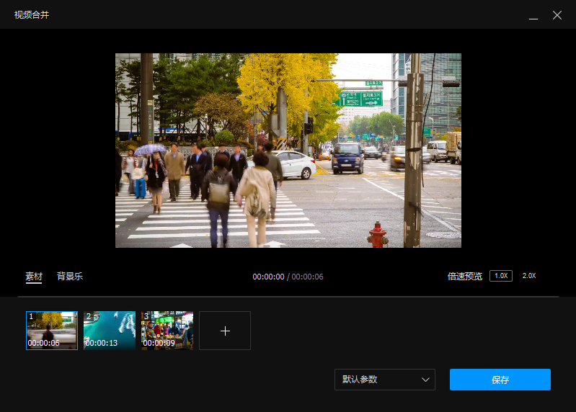The width and height of the screenshot is (576, 412).
Task: Switch to the 素材 tab
Action: 34,277
